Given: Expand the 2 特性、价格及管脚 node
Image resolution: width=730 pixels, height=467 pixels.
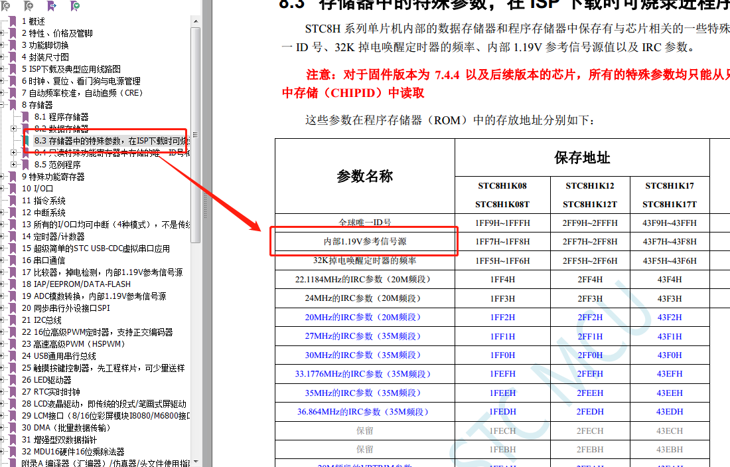Looking at the screenshot, I should pyautogui.click(x=2, y=33).
